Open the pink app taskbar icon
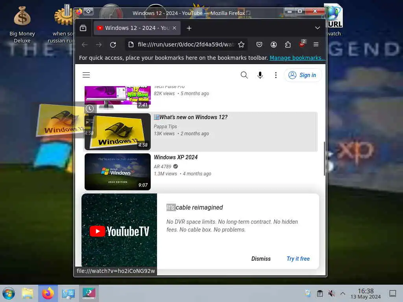The height and width of the screenshot is (302, 403). pos(89,293)
